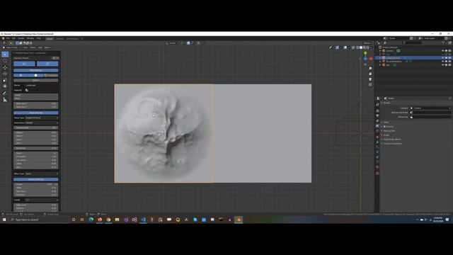The width and height of the screenshot is (453, 255).
Task: Switch to material preview shading
Action: (365, 47)
